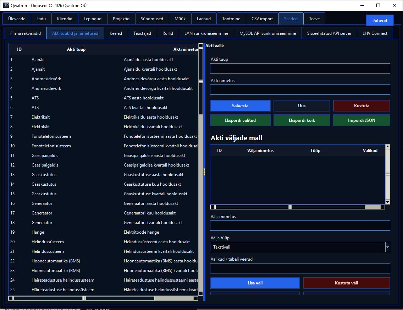Click scroll-up arrow of Akti väljade mall table
This screenshot has width=403, height=310.
[388, 146]
